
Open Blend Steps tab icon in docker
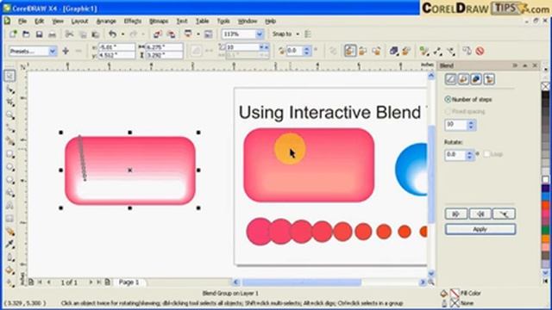tap(450, 79)
